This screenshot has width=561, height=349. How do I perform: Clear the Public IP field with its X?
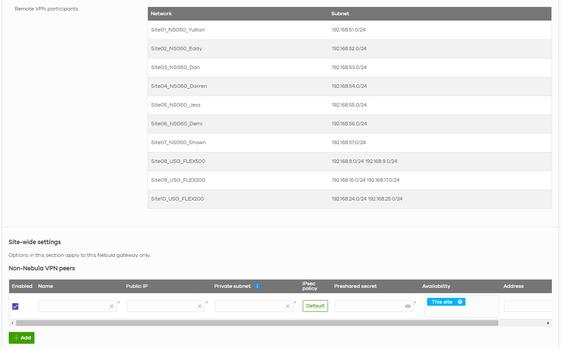point(200,306)
